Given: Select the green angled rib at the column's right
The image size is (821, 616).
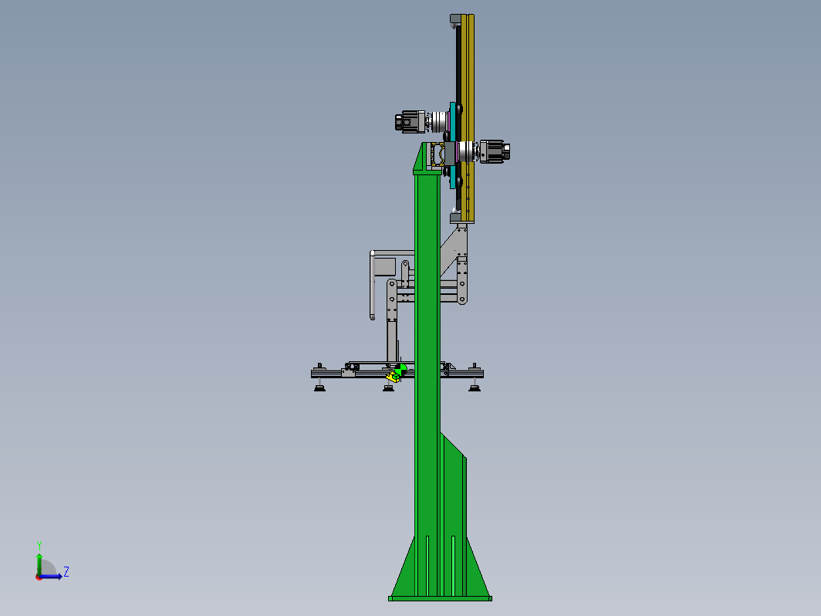Looking at the screenshot, I should click(x=454, y=513).
